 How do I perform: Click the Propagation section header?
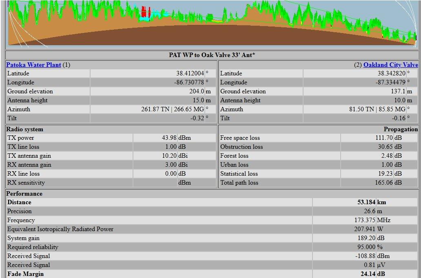[x=401, y=129]
